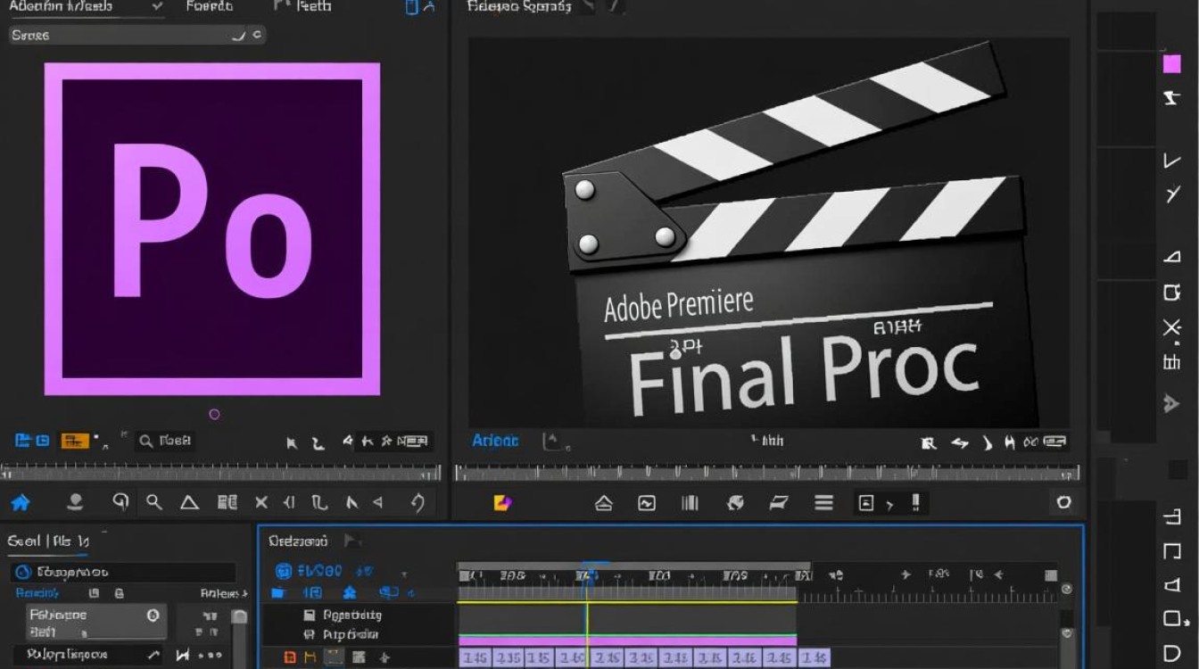The image size is (1199, 669).
Task: Click the exclamation mark icon under program monitor
Action: [x=915, y=503]
